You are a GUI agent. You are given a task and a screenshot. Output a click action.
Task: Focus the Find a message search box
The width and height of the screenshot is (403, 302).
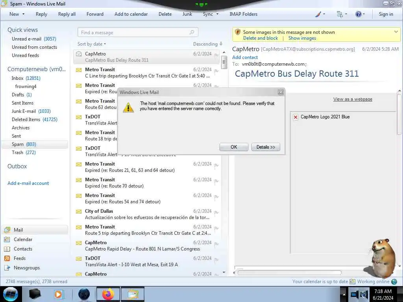coord(138,32)
